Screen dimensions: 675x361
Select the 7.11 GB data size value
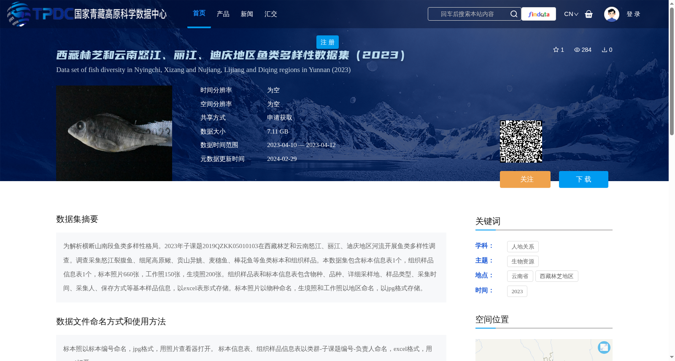pyautogui.click(x=278, y=131)
